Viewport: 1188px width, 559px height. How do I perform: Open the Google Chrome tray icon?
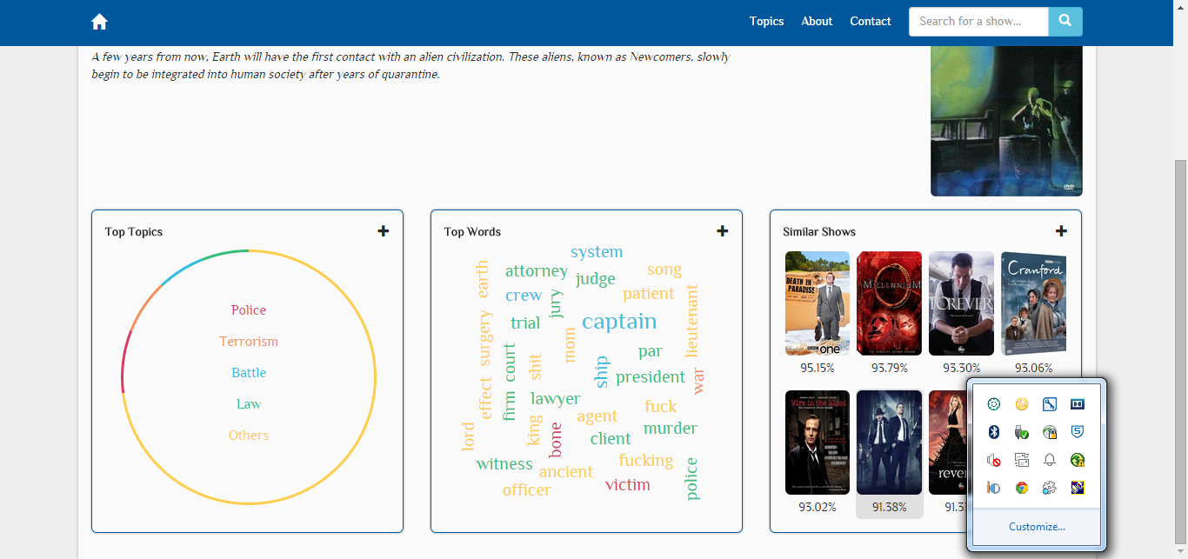coord(1022,488)
